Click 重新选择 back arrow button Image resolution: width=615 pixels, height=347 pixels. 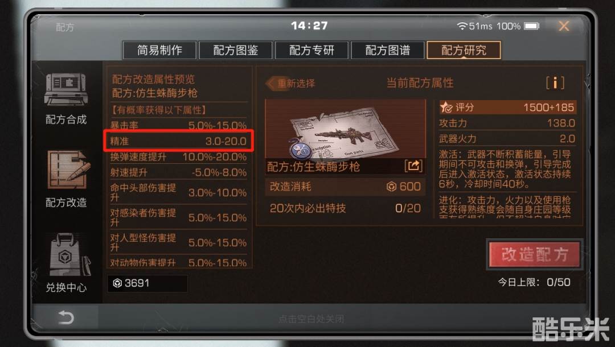point(291,83)
